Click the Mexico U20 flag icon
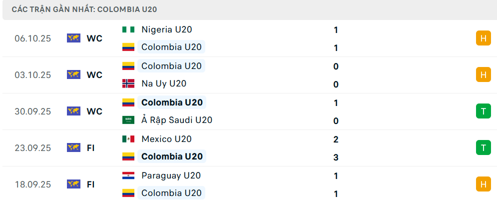 click(128, 139)
